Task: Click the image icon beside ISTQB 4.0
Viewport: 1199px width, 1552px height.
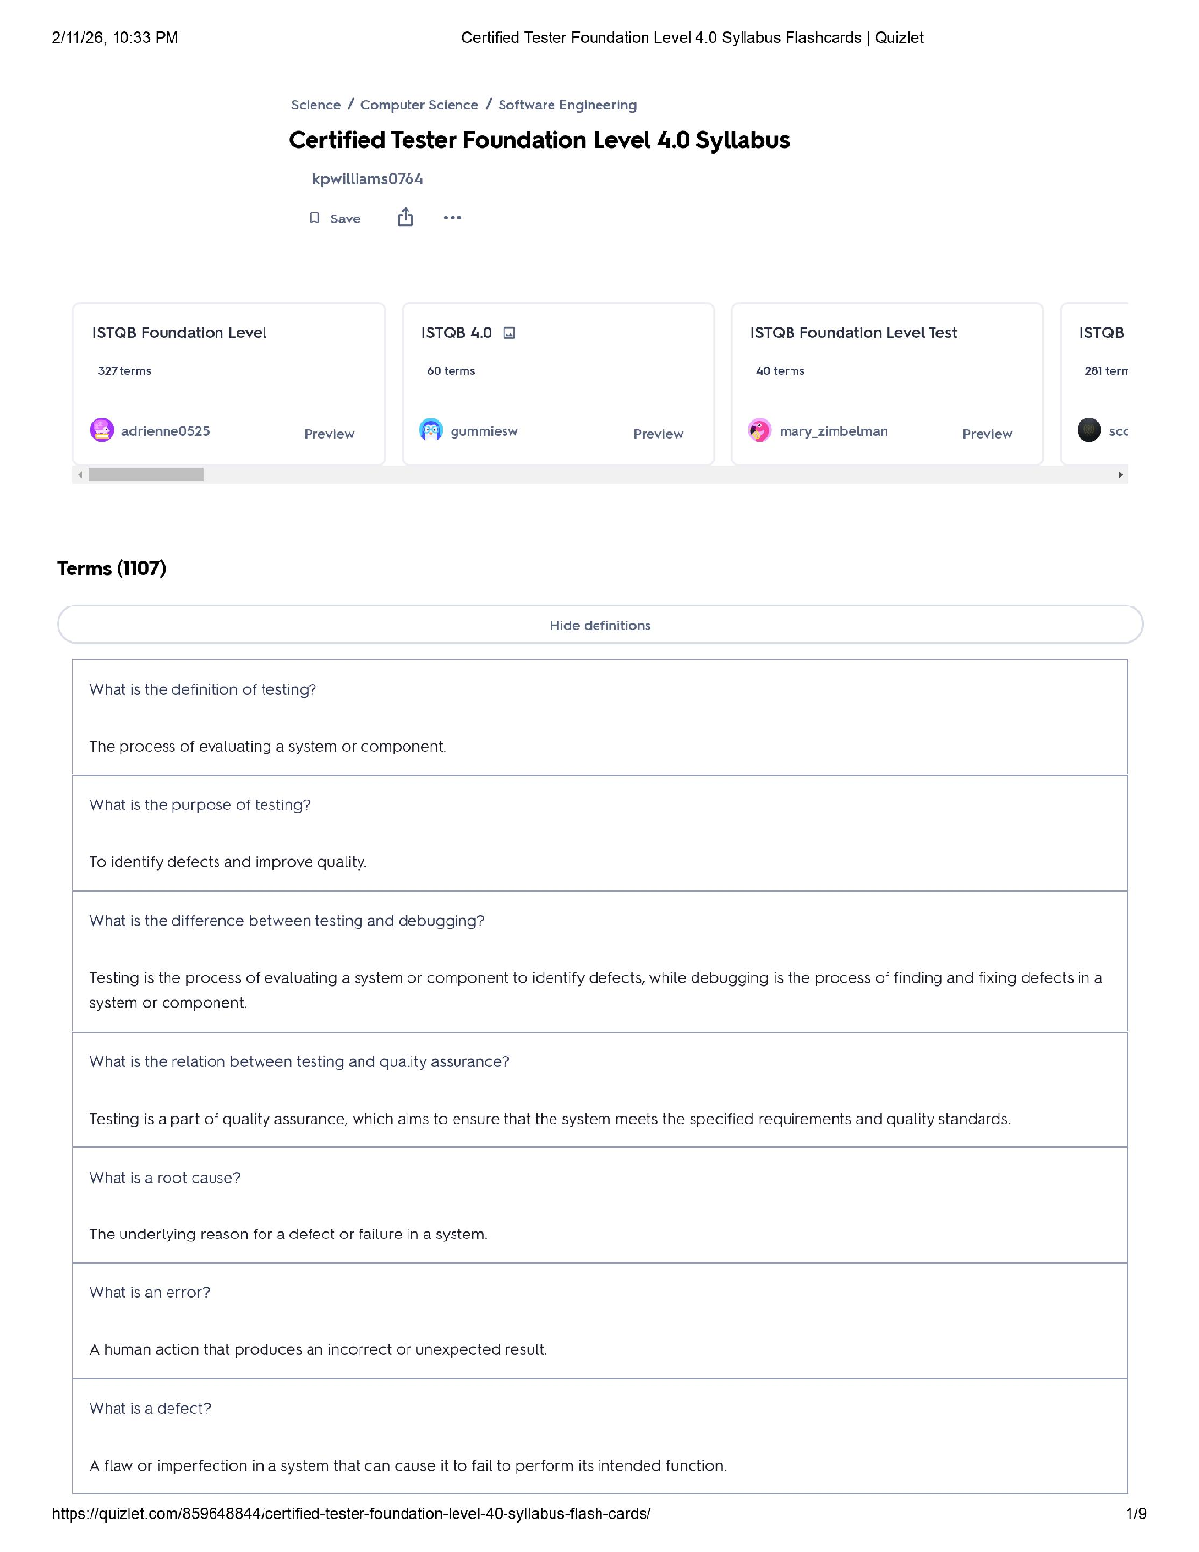Action: click(x=509, y=333)
